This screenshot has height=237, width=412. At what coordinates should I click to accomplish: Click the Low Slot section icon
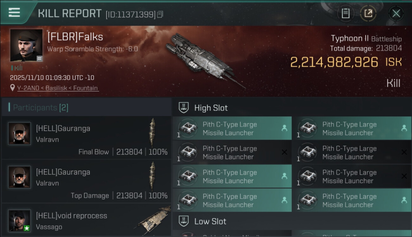pyautogui.click(x=183, y=221)
